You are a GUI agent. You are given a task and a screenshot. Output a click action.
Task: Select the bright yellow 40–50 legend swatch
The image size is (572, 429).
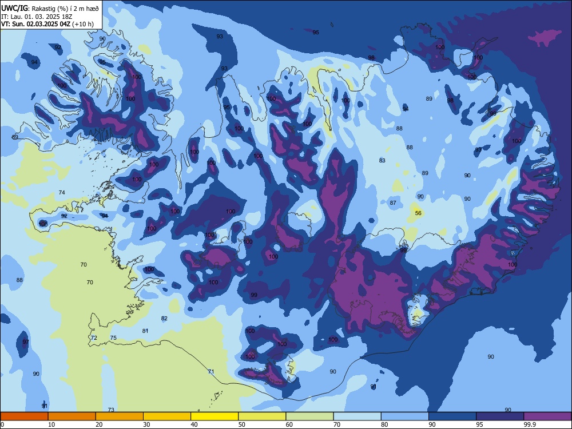(x=214, y=416)
